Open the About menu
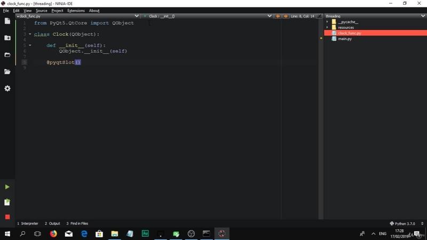This screenshot has width=427, height=240. pos(94,11)
